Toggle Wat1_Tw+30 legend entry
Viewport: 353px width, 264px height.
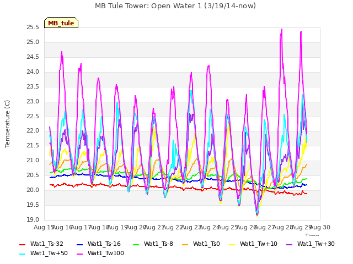click(x=310, y=244)
